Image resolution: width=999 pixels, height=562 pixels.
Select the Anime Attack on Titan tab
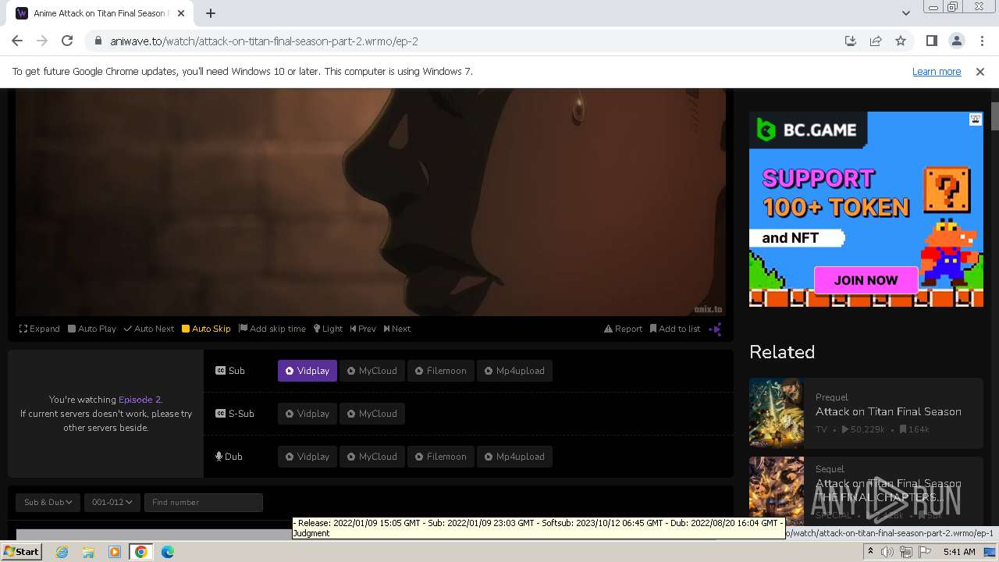pos(101,13)
